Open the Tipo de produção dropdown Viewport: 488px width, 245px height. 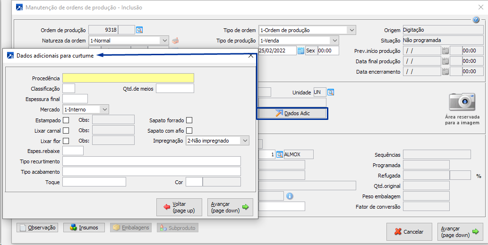point(334,41)
